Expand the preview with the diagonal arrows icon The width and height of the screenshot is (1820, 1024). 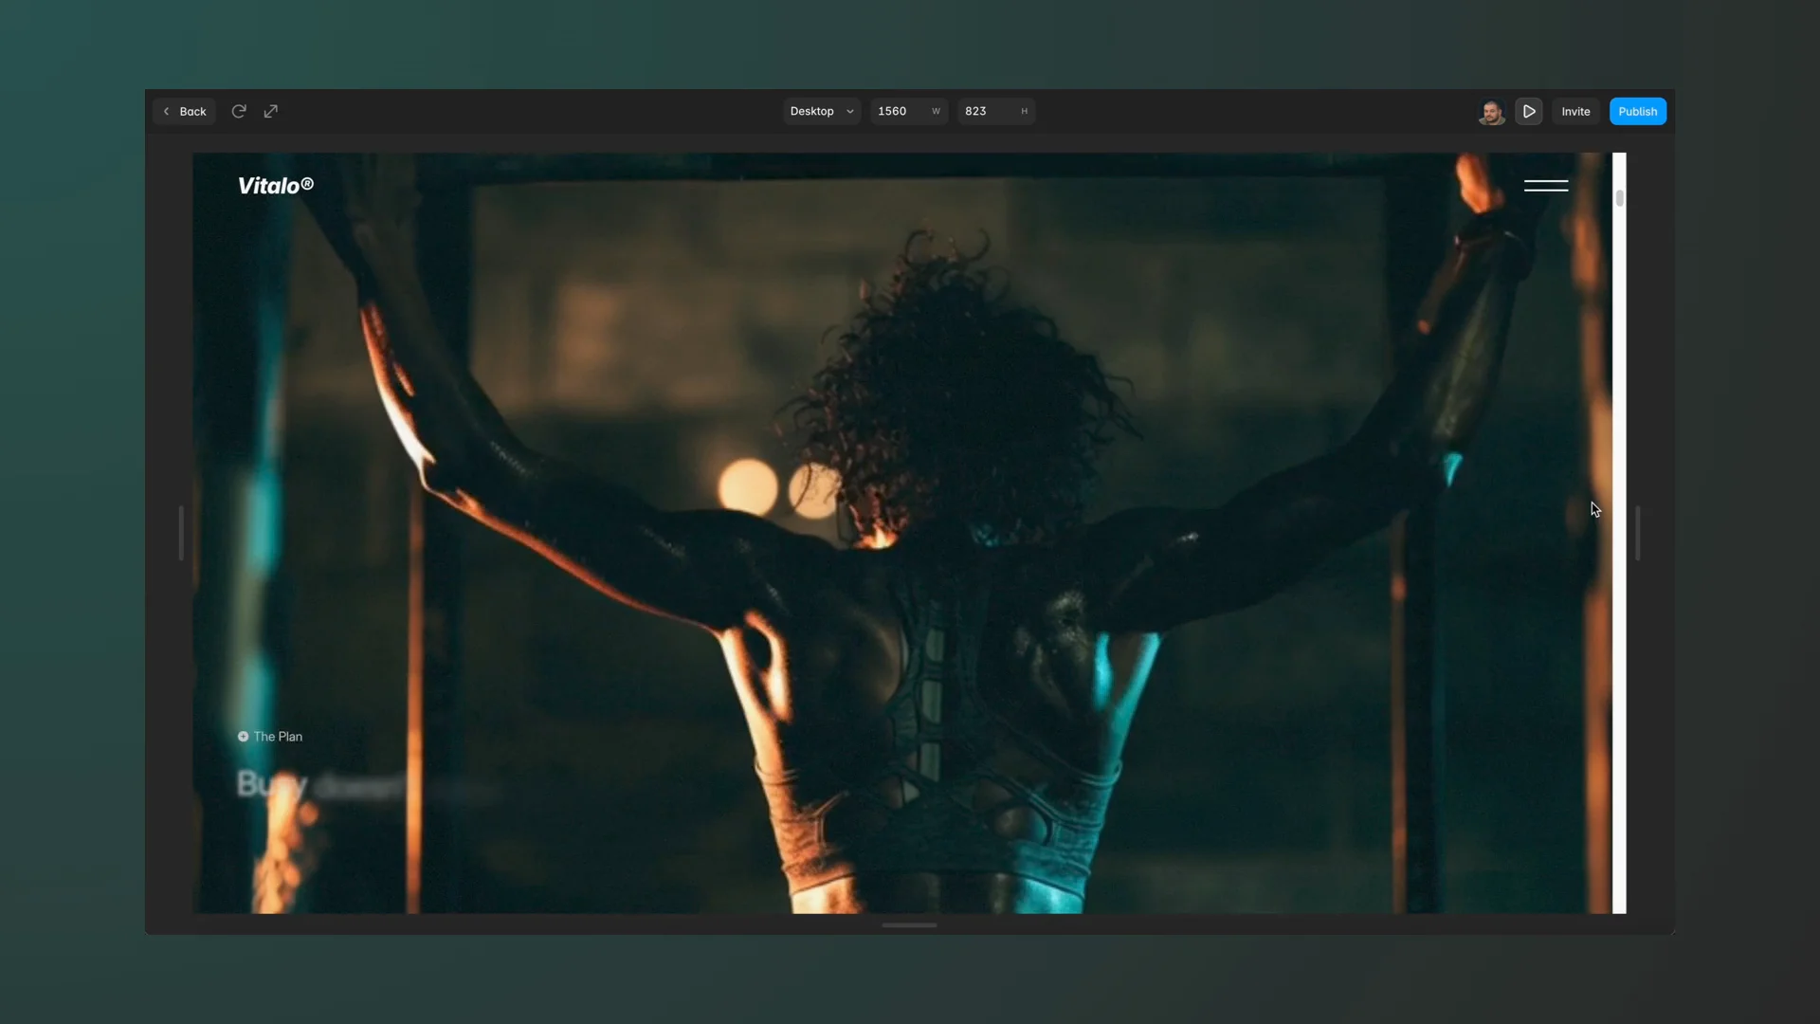coord(270,111)
